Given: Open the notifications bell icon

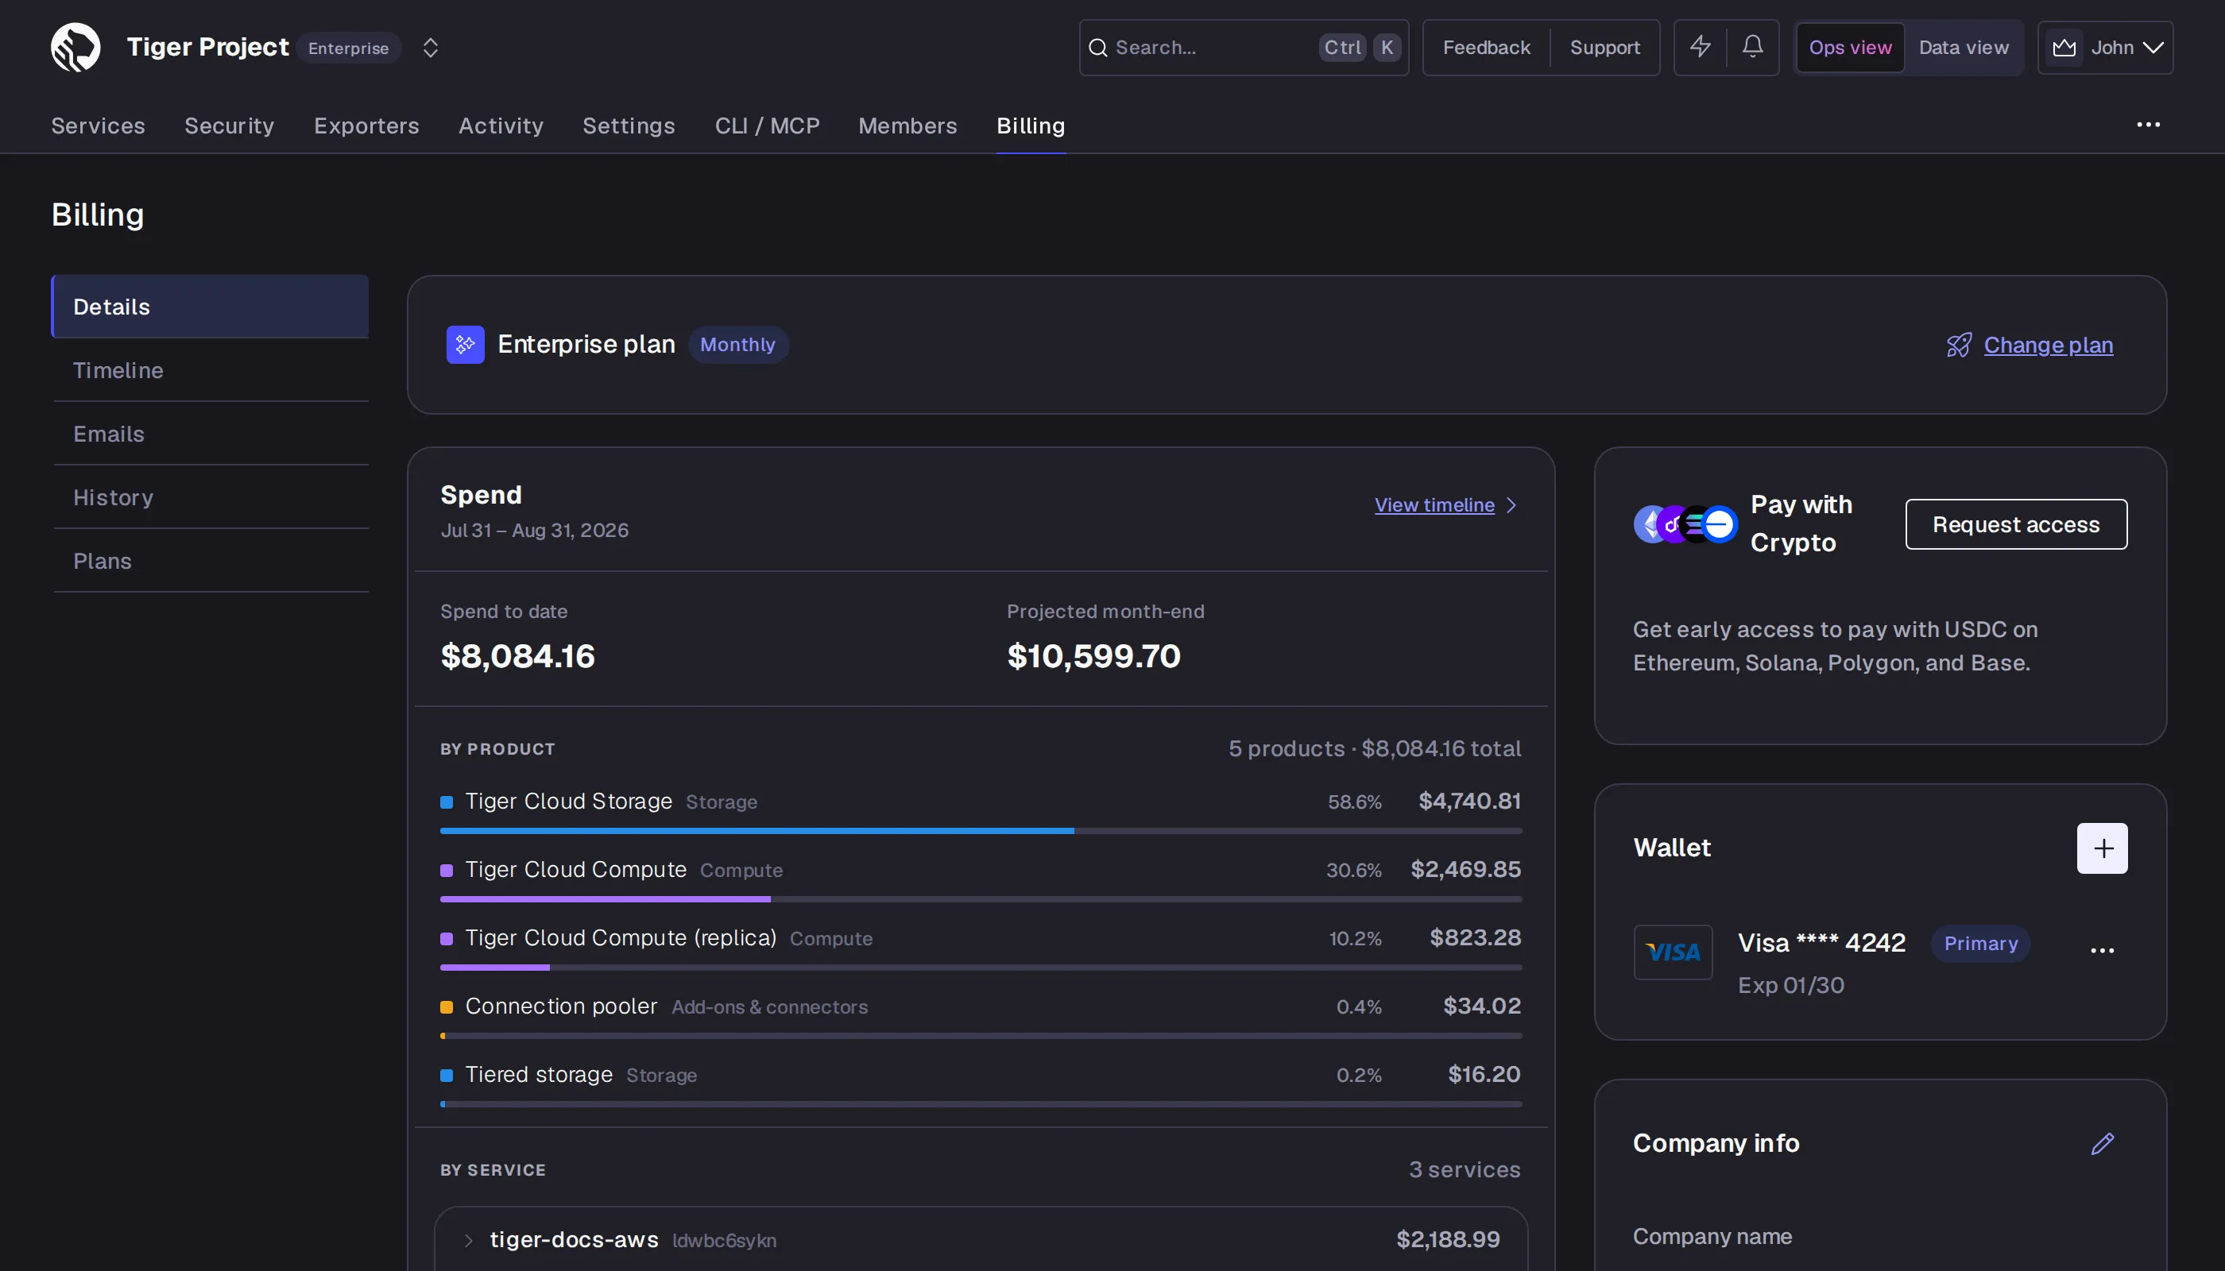Looking at the screenshot, I should coord(1751,47).
